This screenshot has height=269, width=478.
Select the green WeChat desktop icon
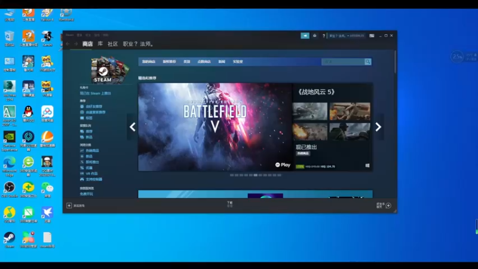(x=47, y=189)
